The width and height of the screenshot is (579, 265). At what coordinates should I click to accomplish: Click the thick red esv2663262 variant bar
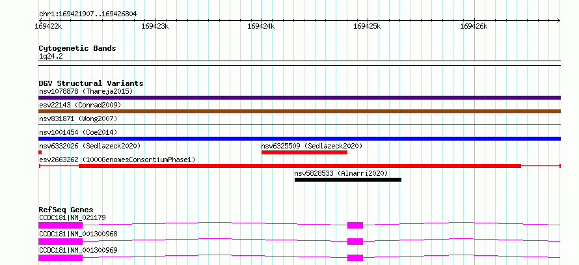300,166
